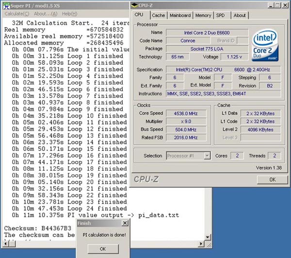Open the About menu in Super PI

click(x=46, y=14)
